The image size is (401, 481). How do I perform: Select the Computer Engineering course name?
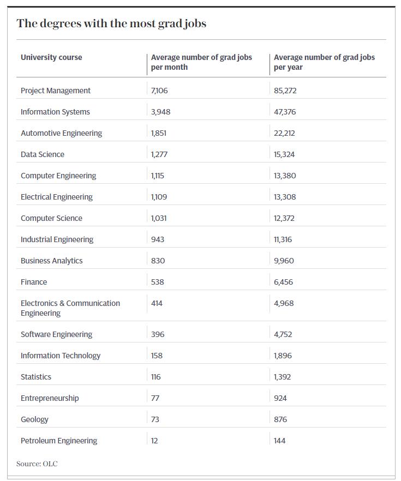58,176
